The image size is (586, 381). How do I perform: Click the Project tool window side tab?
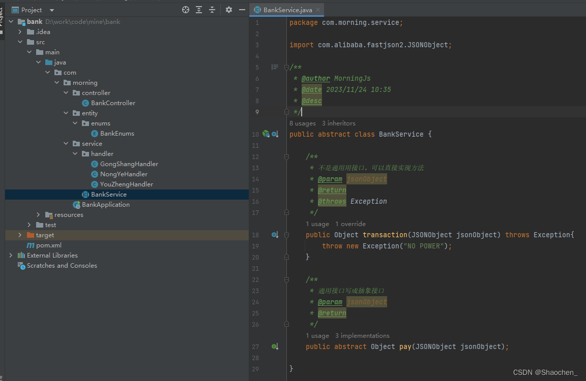click(x=2, y=17)
